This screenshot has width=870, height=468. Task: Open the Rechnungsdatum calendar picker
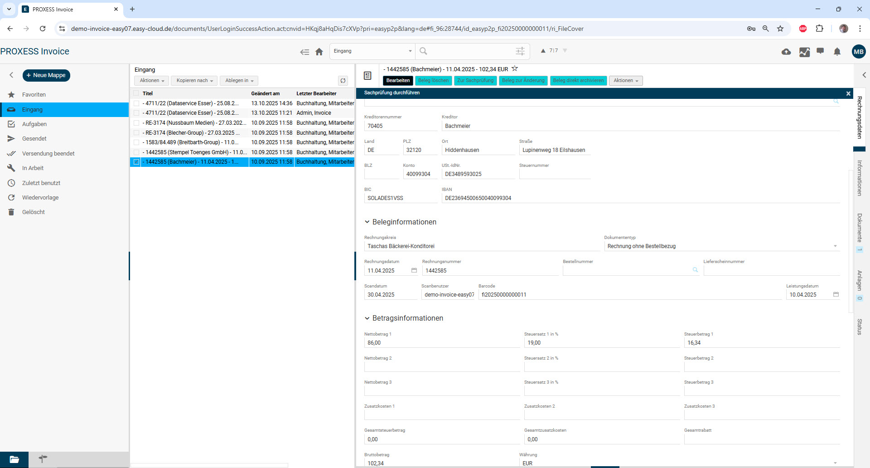pyautogui.click(x=414, y=270)
